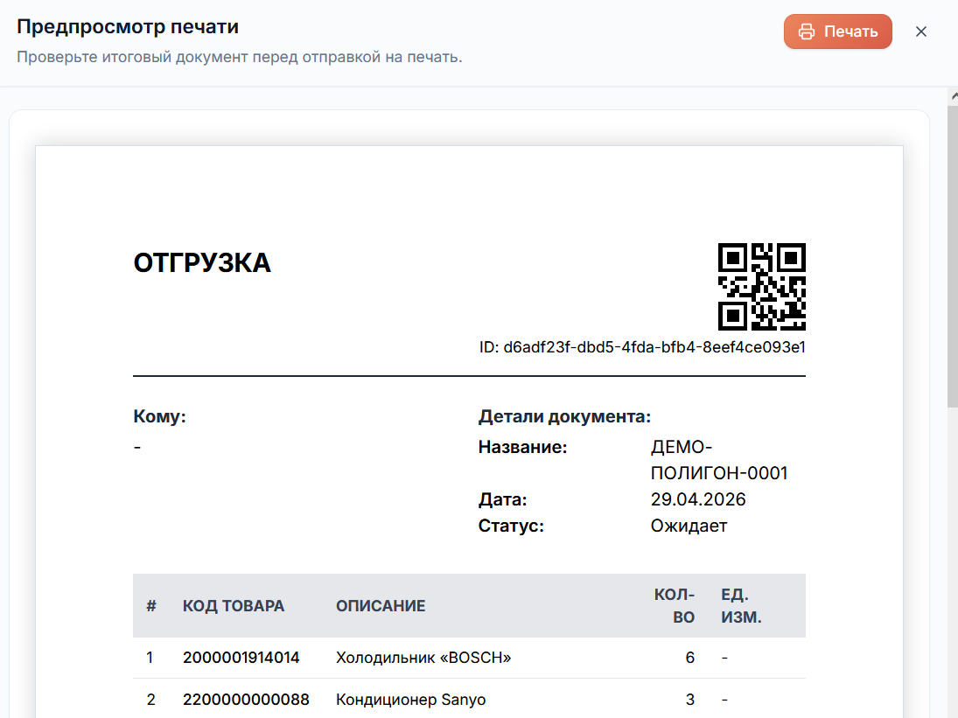Click the printer icon on Печать button

[807, 31]
